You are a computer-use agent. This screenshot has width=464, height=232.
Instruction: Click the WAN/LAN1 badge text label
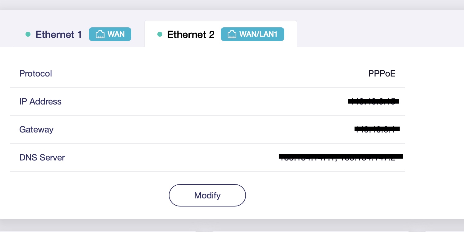tap(258, 34)
